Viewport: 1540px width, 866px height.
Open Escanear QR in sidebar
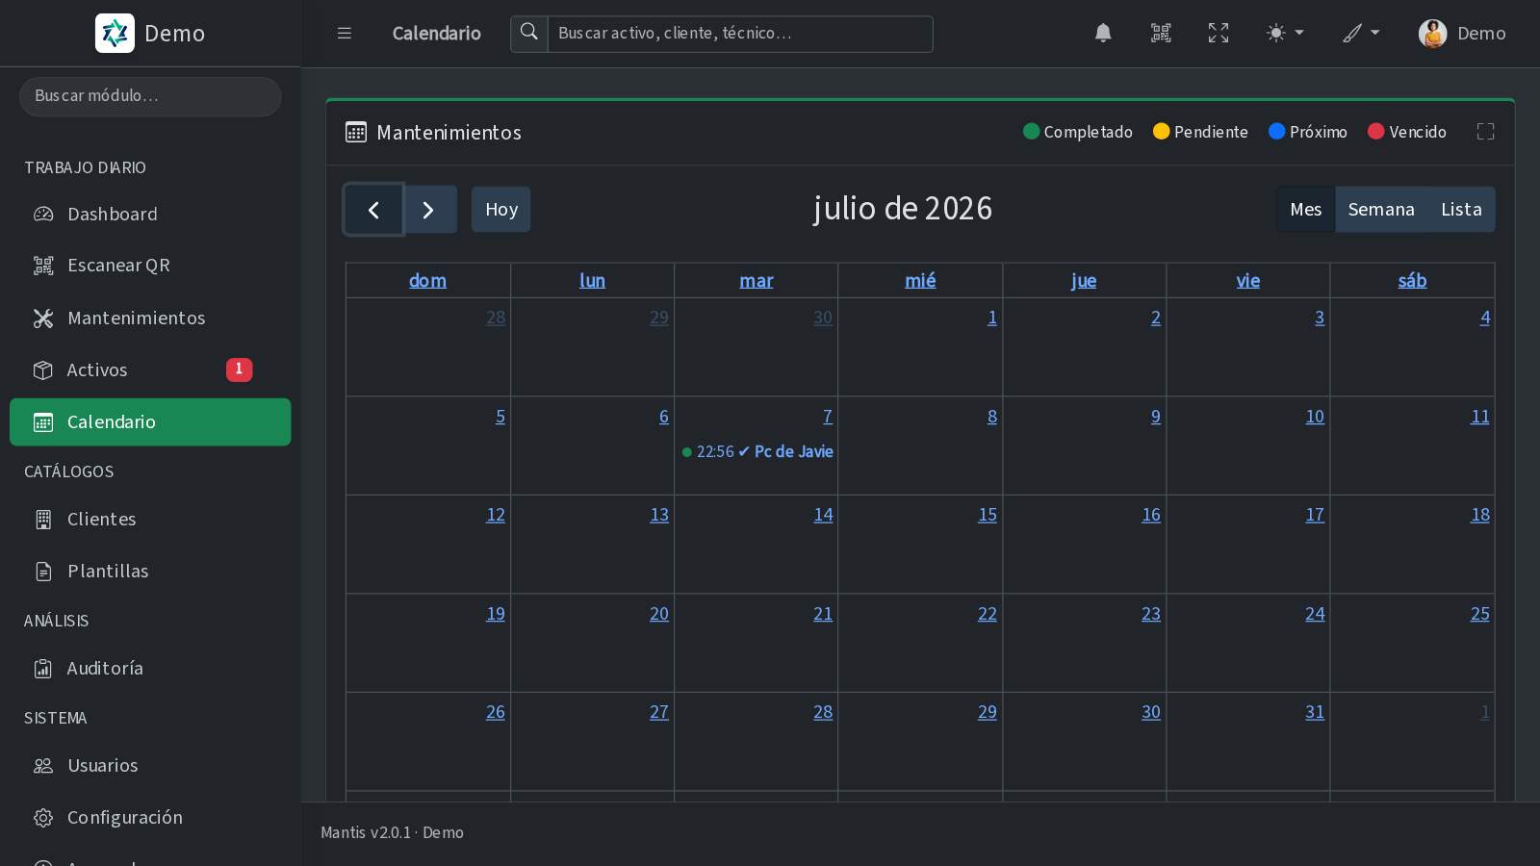pos(150,266)
